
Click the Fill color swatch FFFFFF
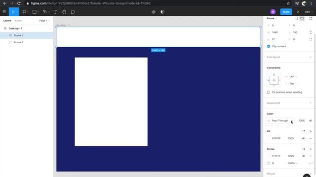click(269, 138)
